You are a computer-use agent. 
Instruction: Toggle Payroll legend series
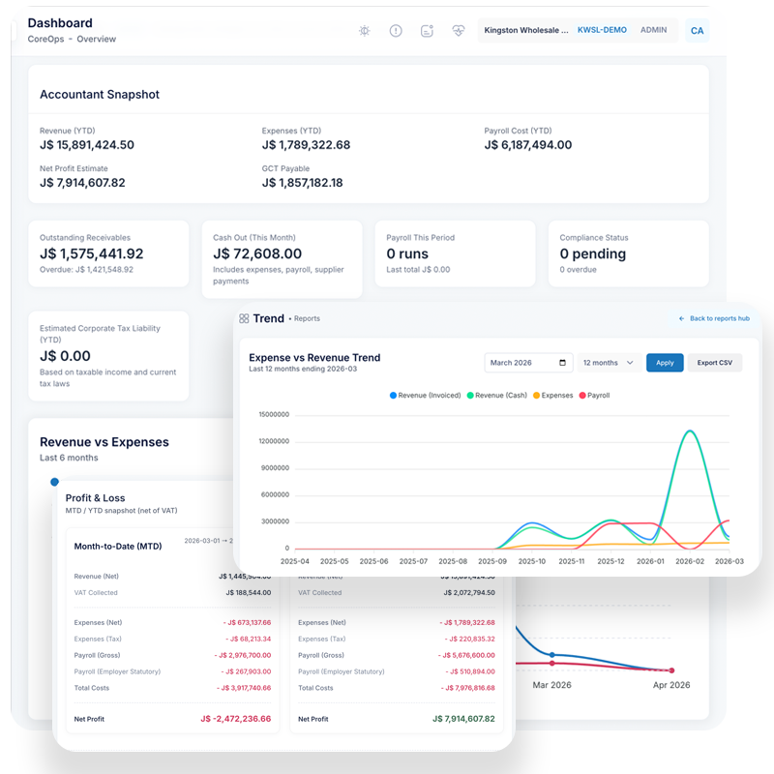pos(594,396)
